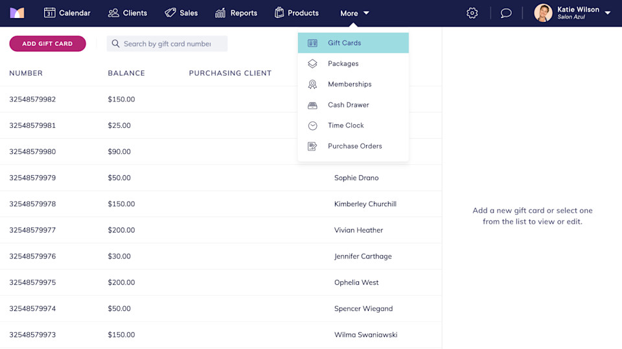Viewport: 622px width, 349px height.
Task: Click the Calendar icon in the navbar
Action: (50, 13)
